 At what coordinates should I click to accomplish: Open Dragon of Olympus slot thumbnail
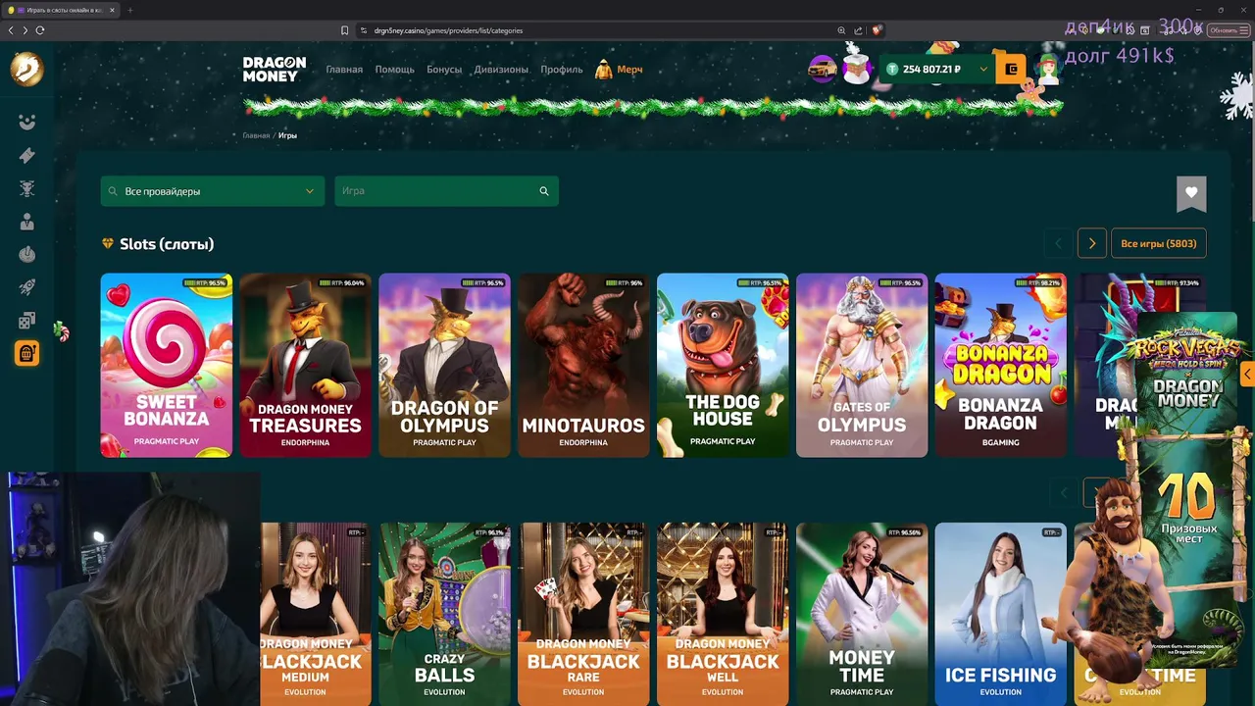coord(444,365)
